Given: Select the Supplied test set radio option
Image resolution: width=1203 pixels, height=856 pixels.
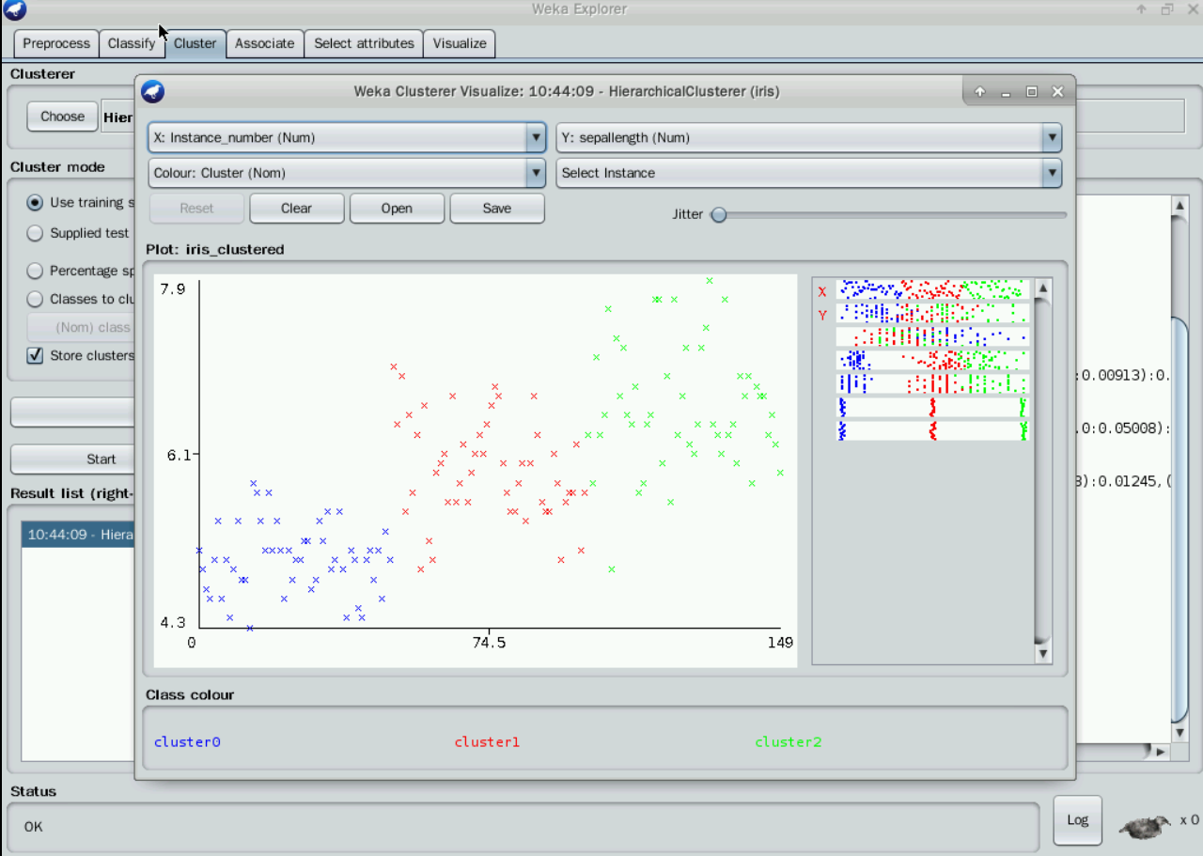Looking at the screenshot, I should click(x=35, y=233).
